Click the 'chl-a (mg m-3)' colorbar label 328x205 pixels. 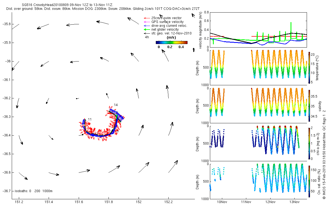point(318,143)
